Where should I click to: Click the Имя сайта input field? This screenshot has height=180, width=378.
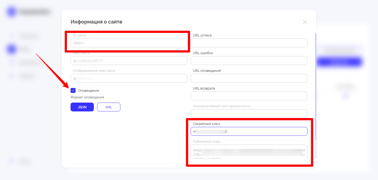point(129,61)
